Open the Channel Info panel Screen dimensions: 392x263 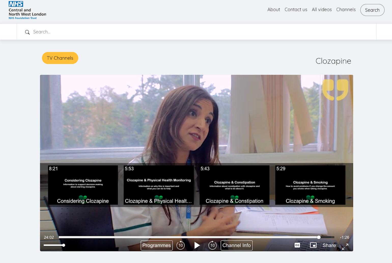tap(236, 245)
